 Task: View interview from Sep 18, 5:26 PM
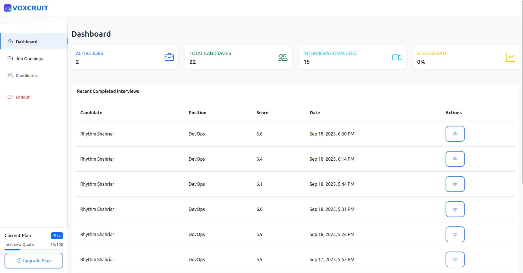pyautogui.click(x=455, y=234)
